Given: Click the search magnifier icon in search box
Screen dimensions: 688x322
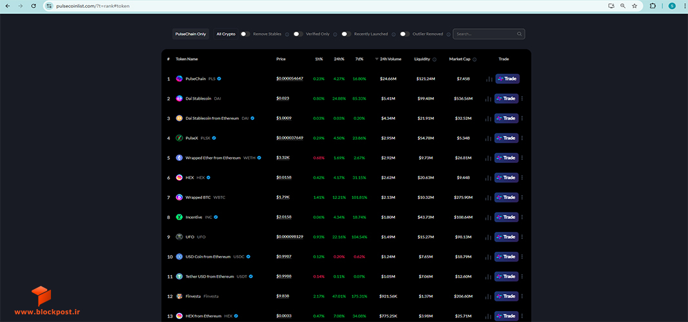Looking at the screenshot, I should (520, 33).
